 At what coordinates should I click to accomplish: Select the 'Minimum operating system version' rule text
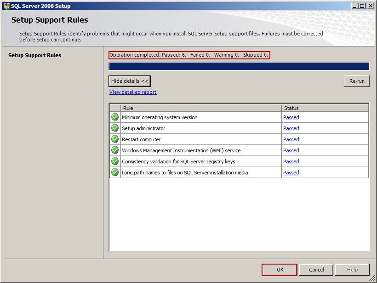coord(160,117)
